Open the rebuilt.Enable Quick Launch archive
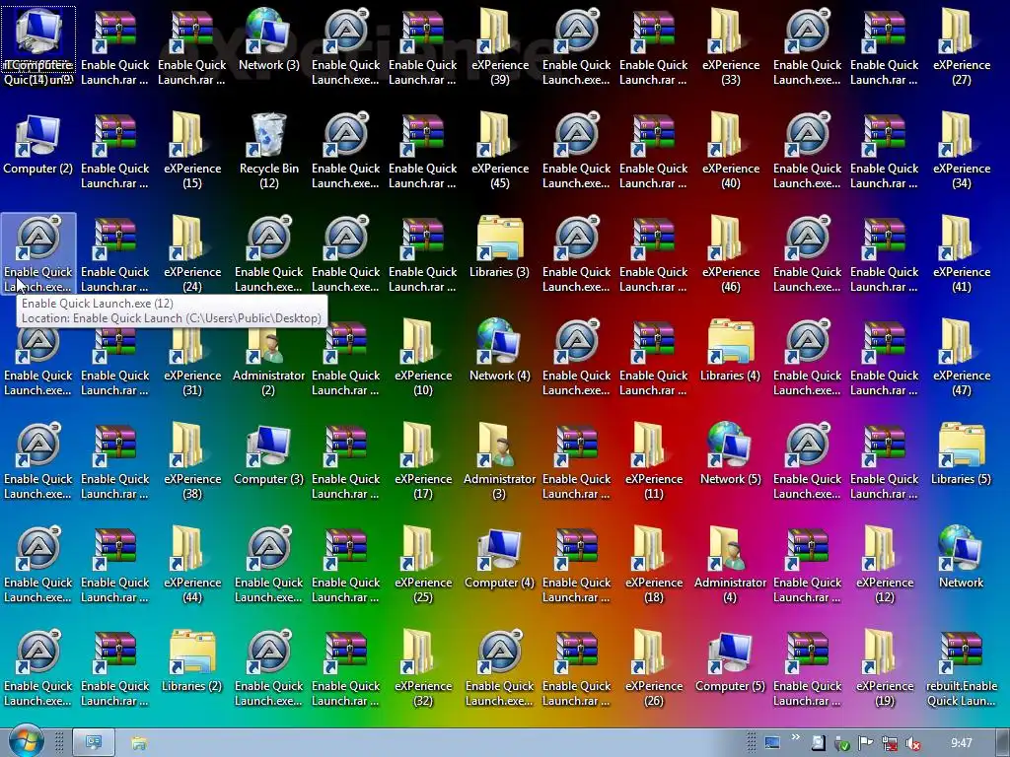1010x757 pixels. 961,668
